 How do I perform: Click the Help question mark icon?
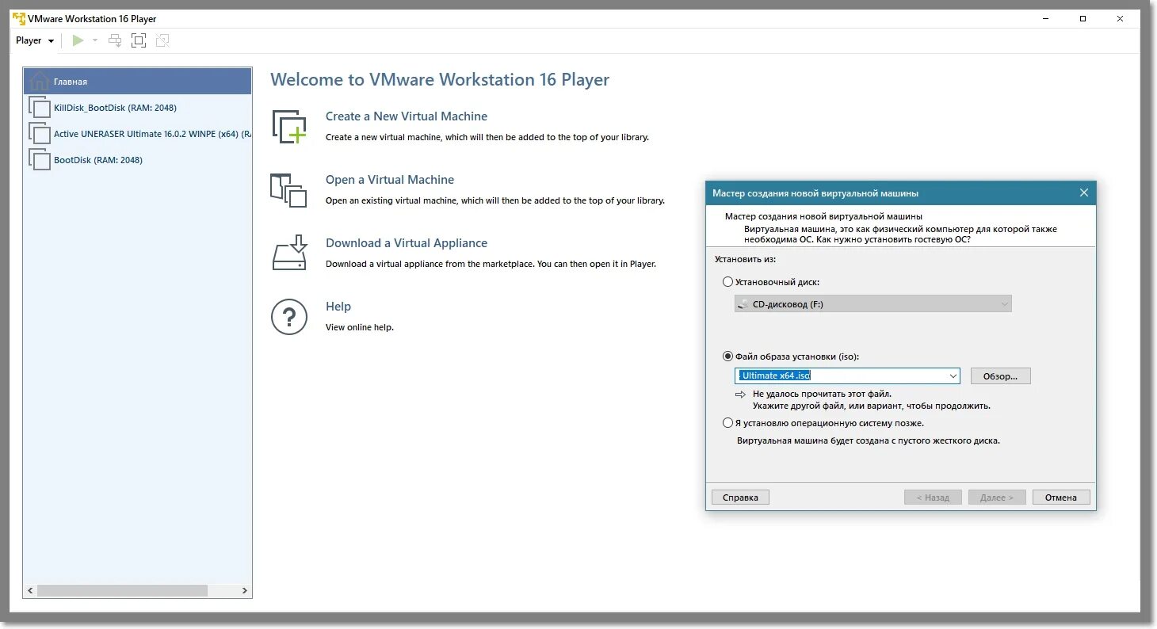point(288,317)
